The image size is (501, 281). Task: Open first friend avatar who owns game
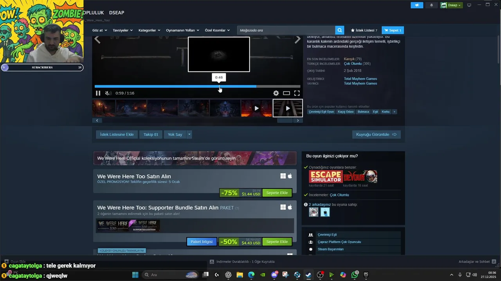pyautogui.click(x=314, y=212)
